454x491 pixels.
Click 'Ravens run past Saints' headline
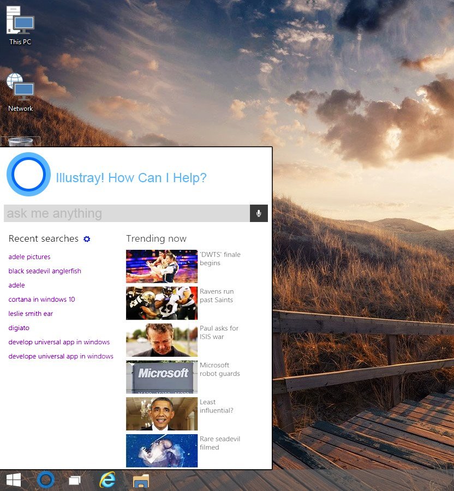pos(217,296)
